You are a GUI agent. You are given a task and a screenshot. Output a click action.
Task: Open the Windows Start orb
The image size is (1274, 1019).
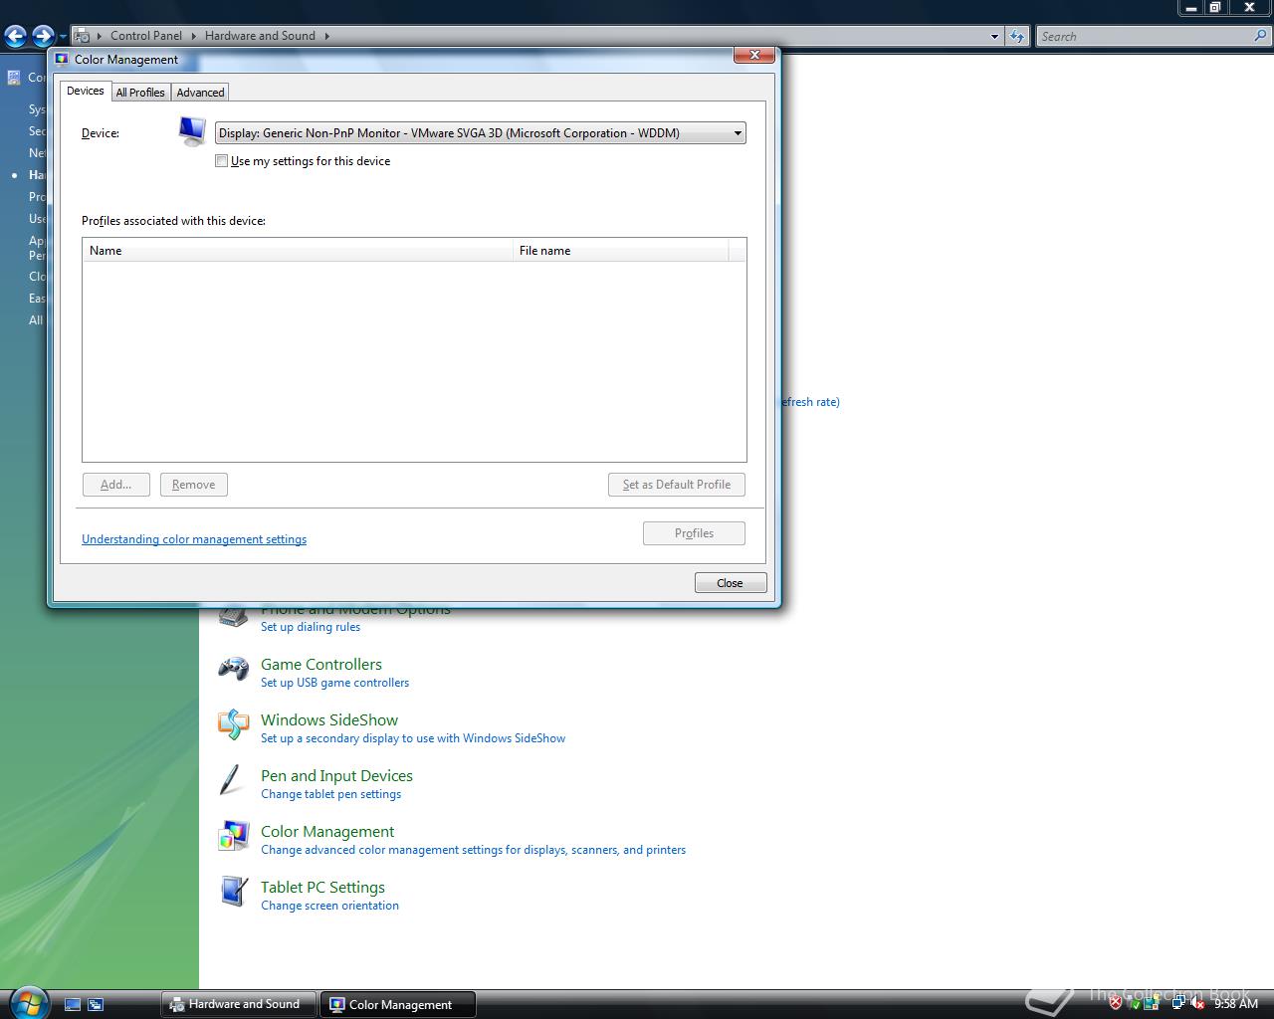[x=28, y=1001]
